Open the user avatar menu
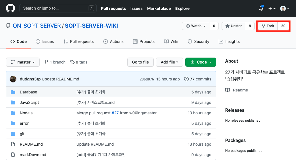This screenshot has height=164, width=296. [x=284, y=8]
